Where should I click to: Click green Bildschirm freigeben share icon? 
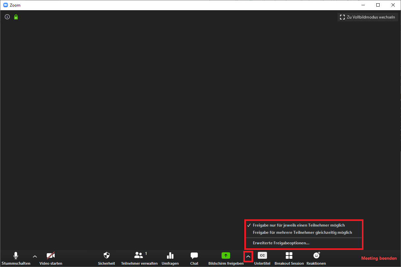226,255
